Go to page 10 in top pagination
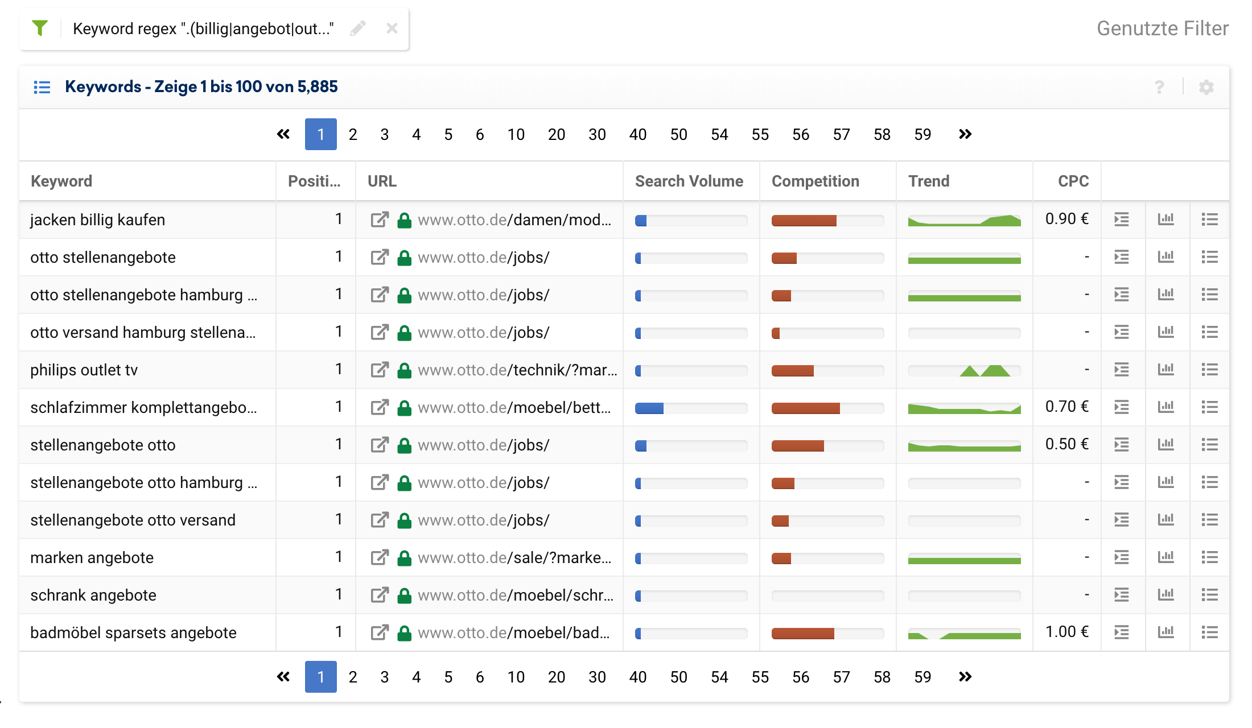 click(x=516, y=134)
